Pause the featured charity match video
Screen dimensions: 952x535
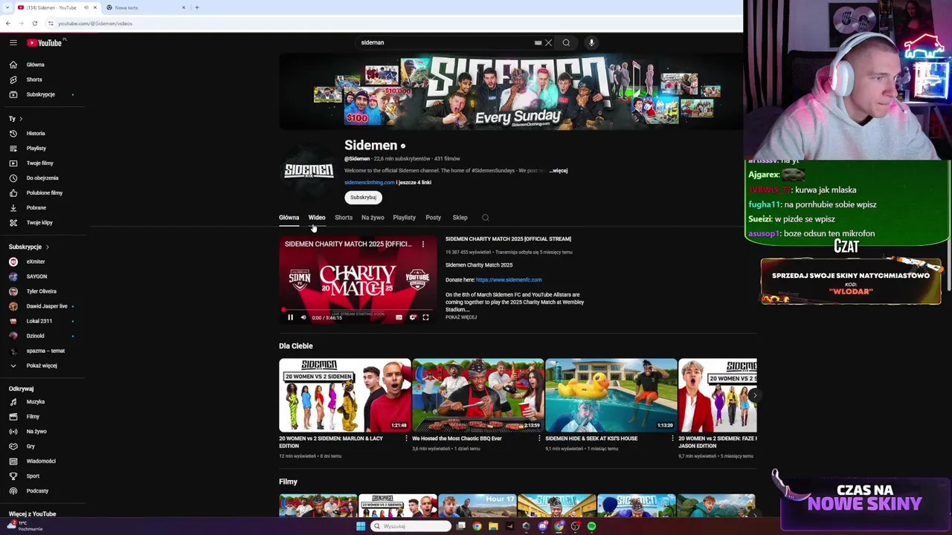290,317
